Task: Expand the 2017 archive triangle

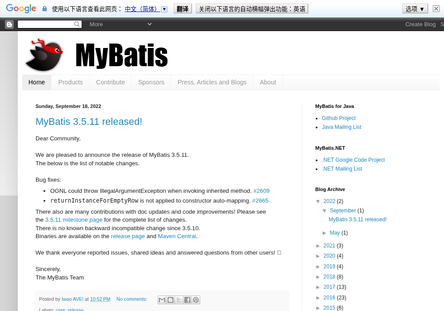Action: [x=318, y=287]
